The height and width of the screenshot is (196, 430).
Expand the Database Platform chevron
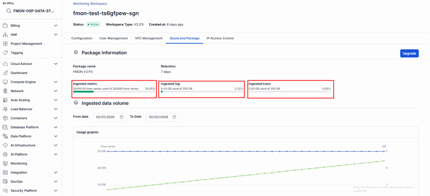pyautogui.click(x=56, y=127)
